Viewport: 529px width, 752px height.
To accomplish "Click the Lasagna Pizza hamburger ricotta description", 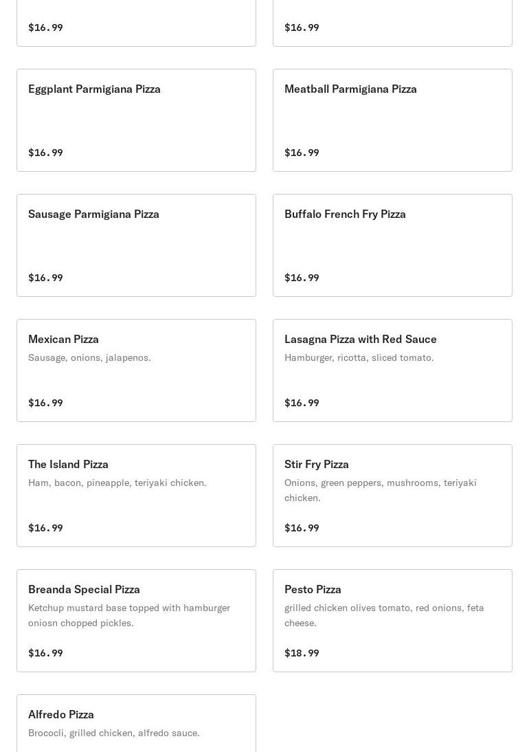I will [x=359, y=357].
